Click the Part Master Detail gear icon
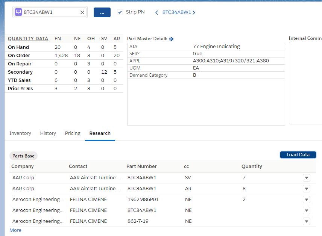 click(x=171, y=39)
